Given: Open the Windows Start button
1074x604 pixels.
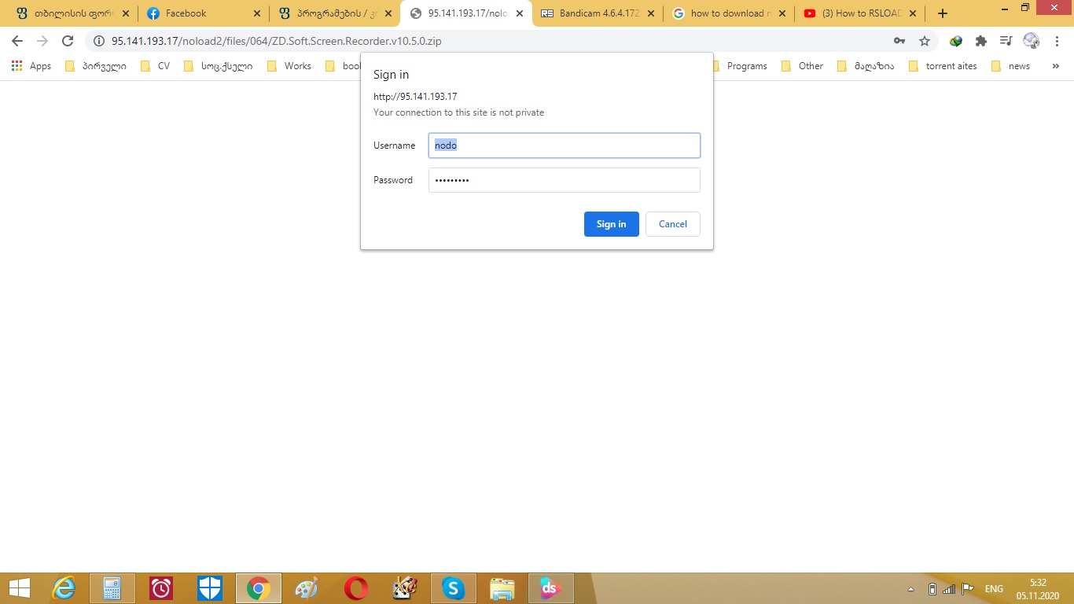Looking at the screenshot, I should point(19,588).
